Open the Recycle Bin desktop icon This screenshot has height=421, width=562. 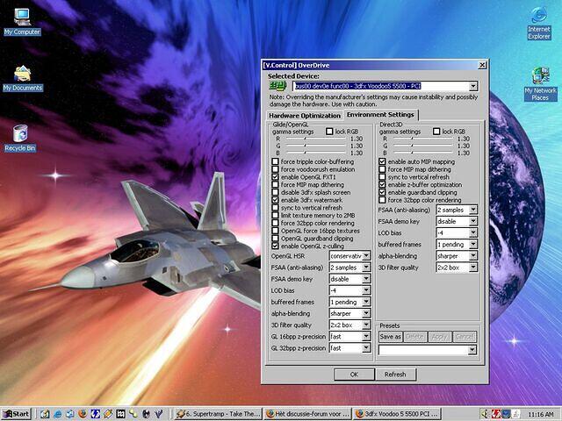(20, 138)
